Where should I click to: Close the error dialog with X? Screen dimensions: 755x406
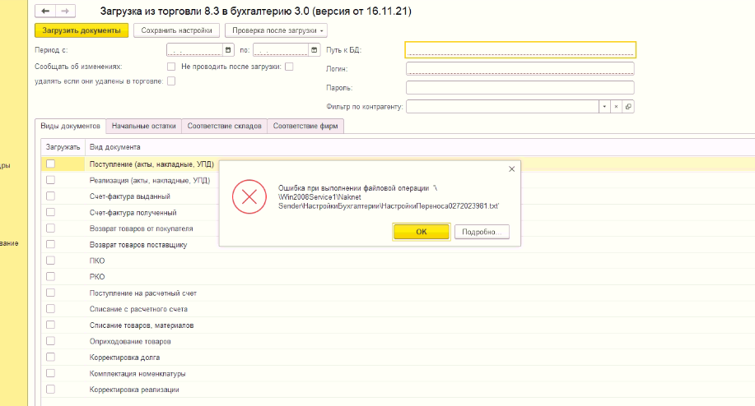(x=511, y=168)
